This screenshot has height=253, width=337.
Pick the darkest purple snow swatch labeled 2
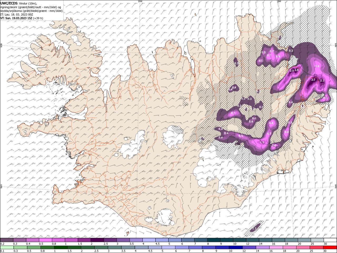tap(97, 240)
